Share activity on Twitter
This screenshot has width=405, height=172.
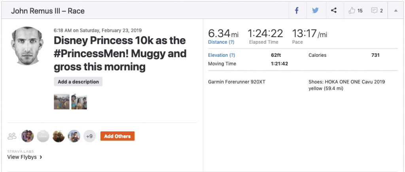coord(315,11)
